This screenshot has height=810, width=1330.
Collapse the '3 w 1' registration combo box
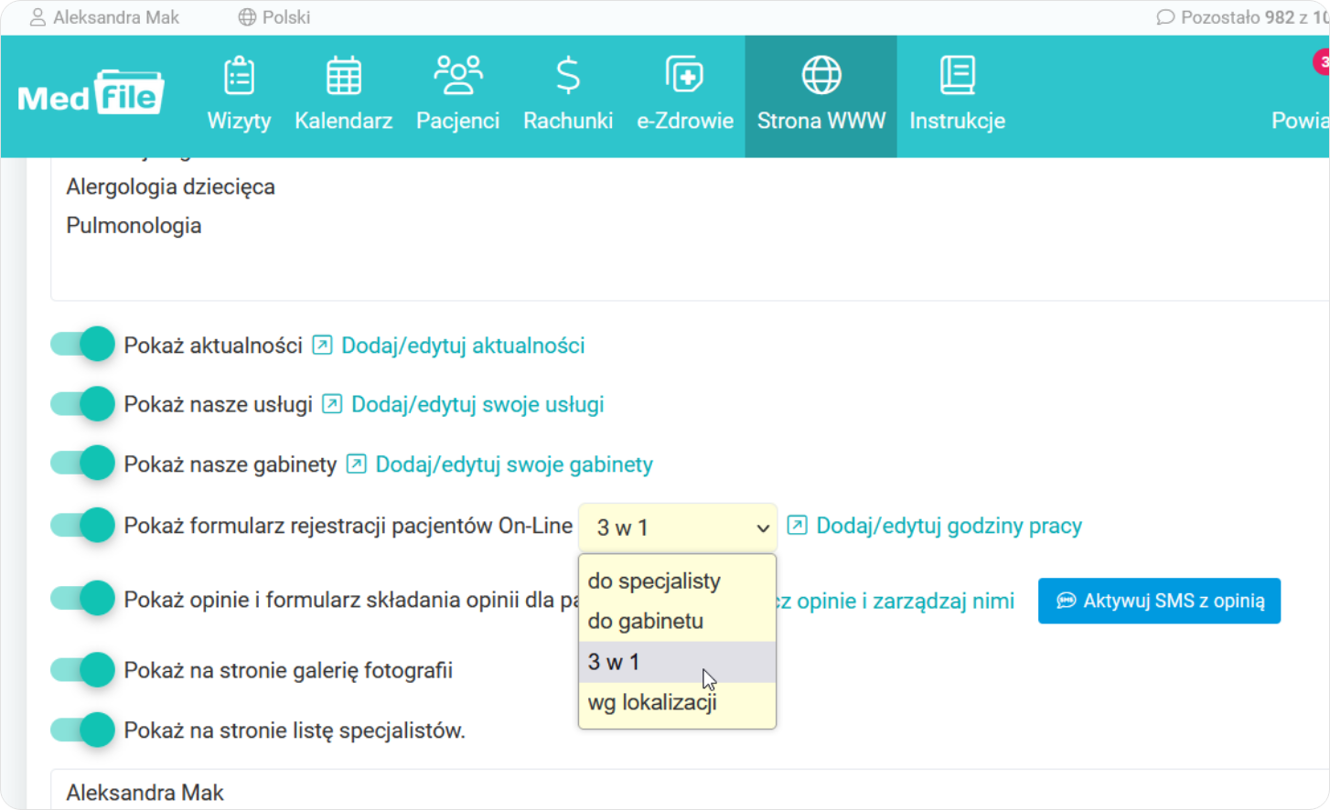tap(678, 528)
